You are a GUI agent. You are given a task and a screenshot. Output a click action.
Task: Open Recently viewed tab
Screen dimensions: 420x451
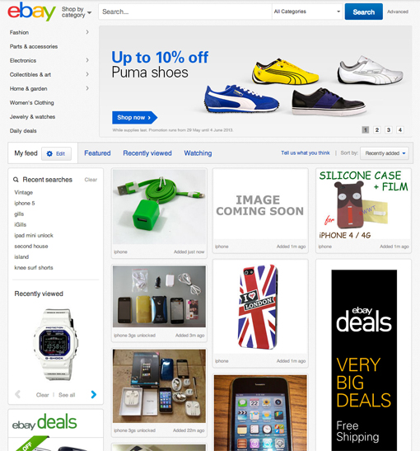147,153
